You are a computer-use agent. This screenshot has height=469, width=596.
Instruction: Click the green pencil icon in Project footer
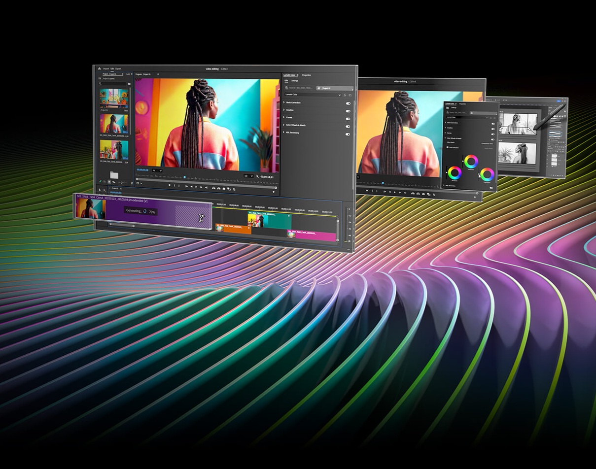pyautogui.click(x=100, y=181)
